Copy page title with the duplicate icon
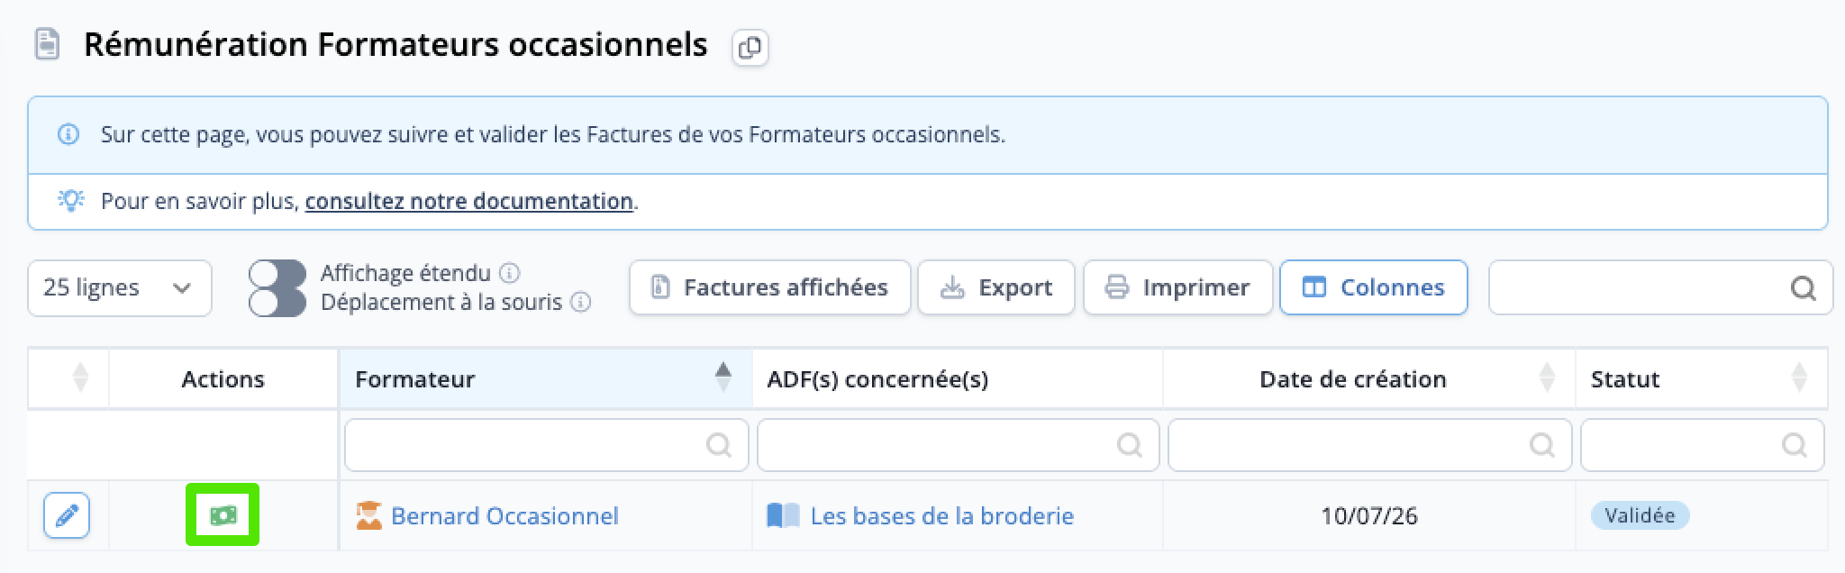The height and width of the screenshot is (573, 1845). click(750, 47)
